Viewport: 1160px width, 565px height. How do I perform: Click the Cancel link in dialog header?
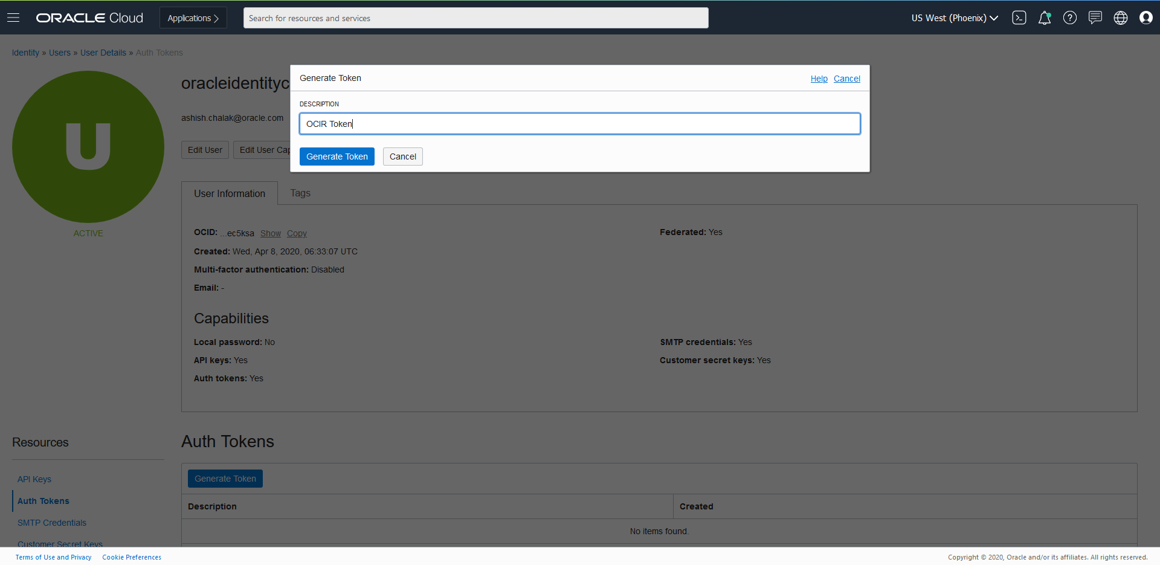point(847,79)
